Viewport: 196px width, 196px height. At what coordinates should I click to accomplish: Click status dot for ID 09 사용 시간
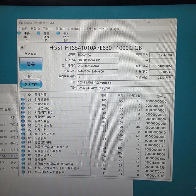tap(23, 129)
